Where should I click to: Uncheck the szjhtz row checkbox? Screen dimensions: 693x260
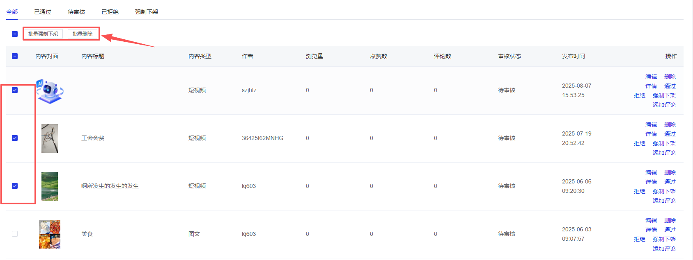[15, 90]
